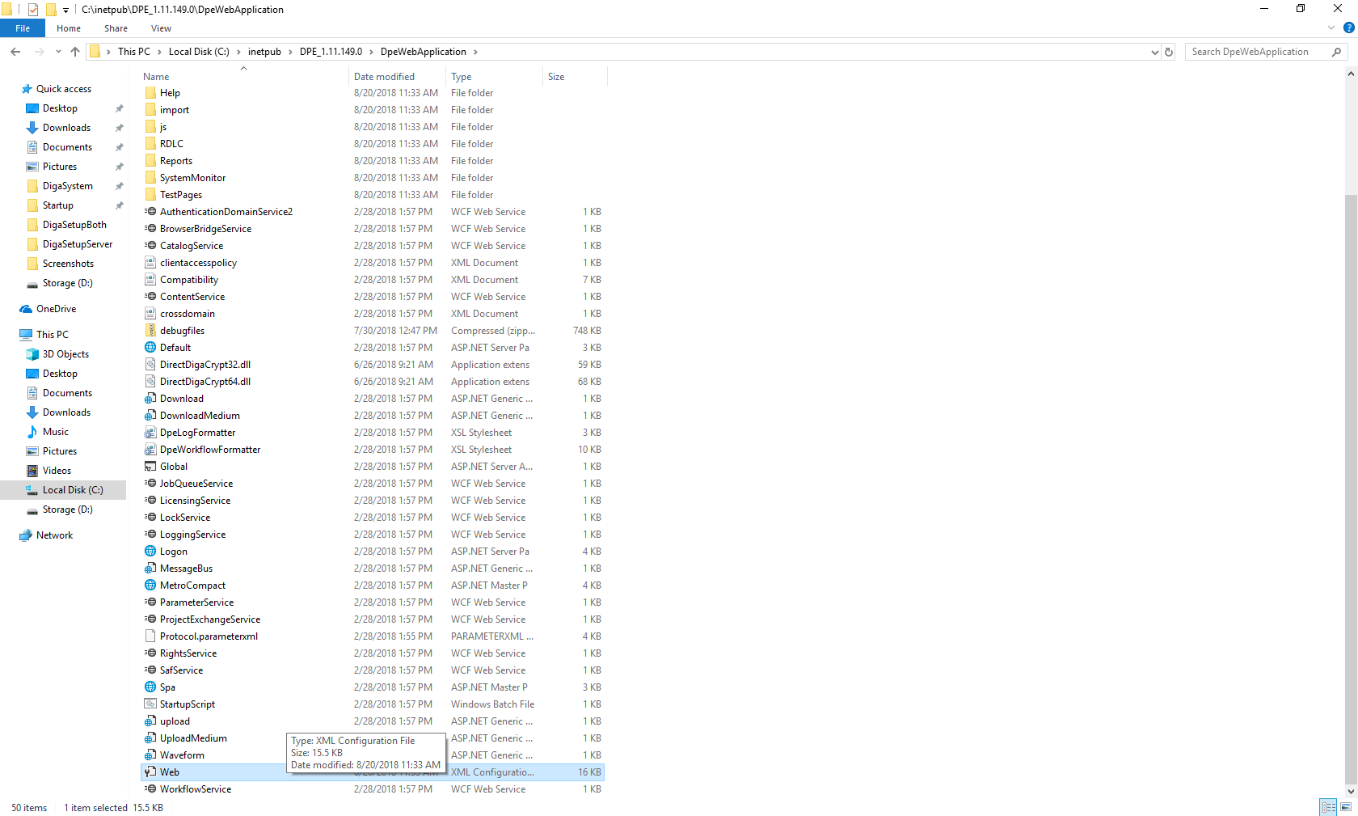Screen dimensions: 1358x816
Task: Switch to large icons view mode
Action: pyautogui.click(x=1346, y=807)
